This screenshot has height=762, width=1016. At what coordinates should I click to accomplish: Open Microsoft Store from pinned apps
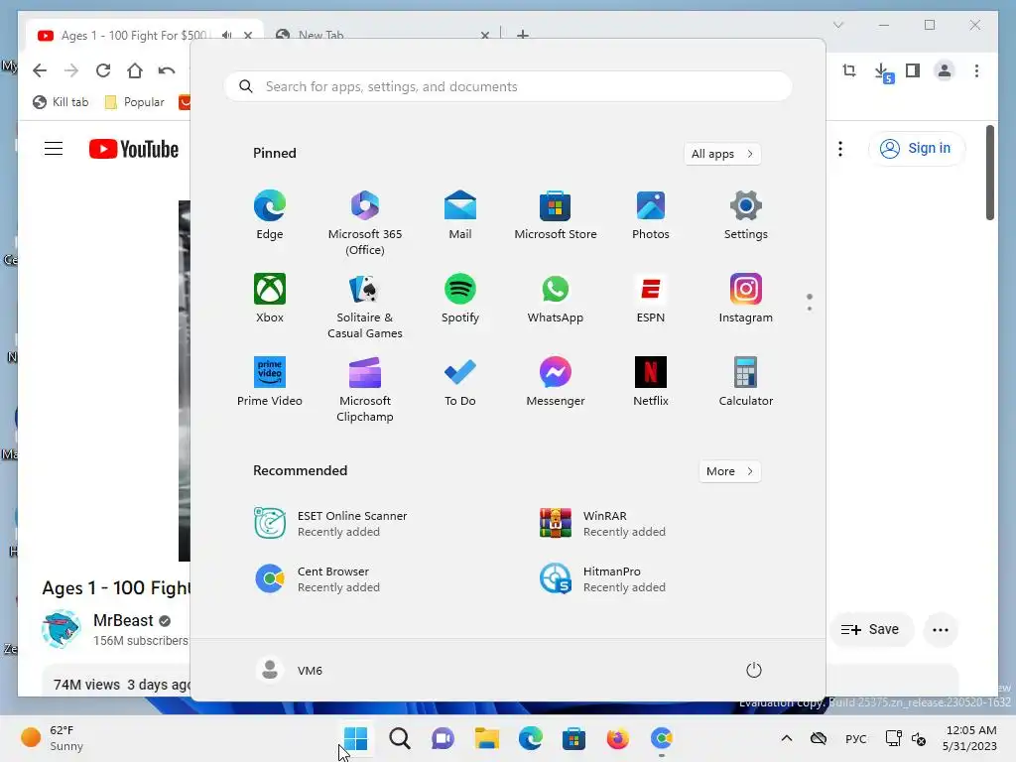pyautogui.click(x=556, y=215)
